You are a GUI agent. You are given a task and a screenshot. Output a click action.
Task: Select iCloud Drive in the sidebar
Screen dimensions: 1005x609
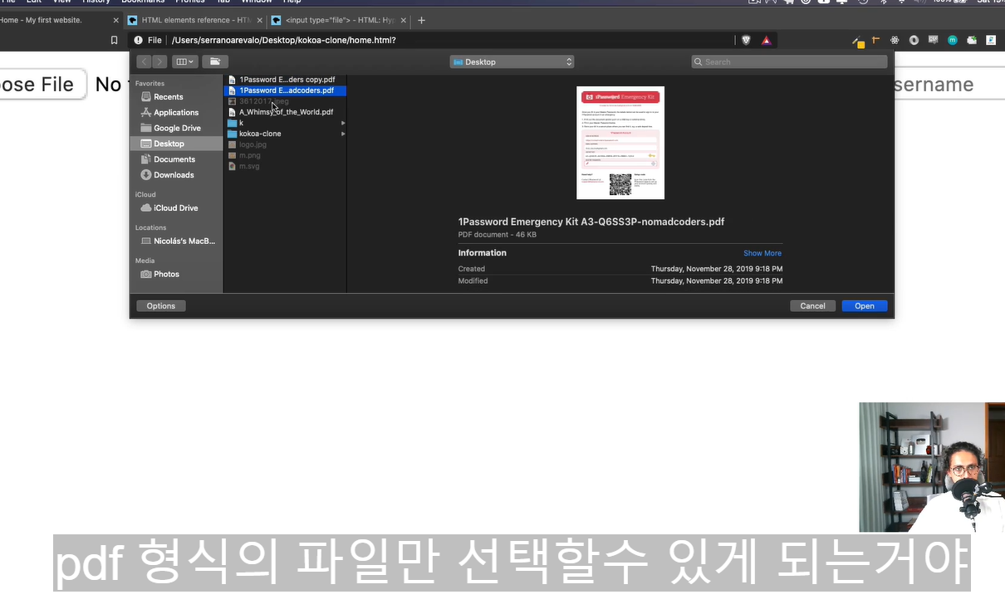pos(176,208)
